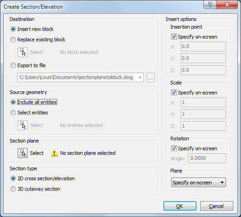Click the Cancel button
The image size is (241, 217).
tap(216, 206)
